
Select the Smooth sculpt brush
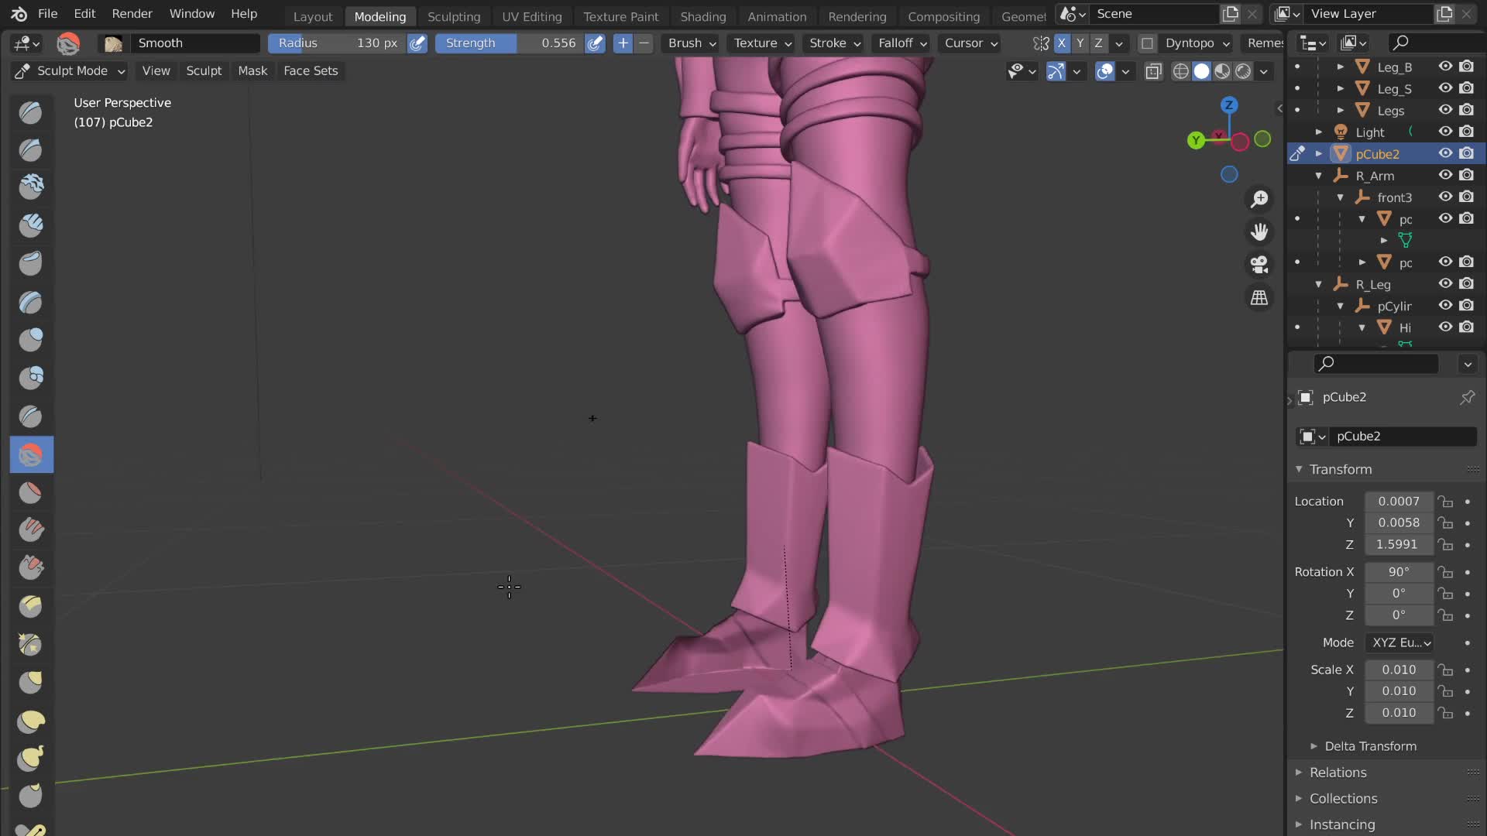(x=31, y=454)
